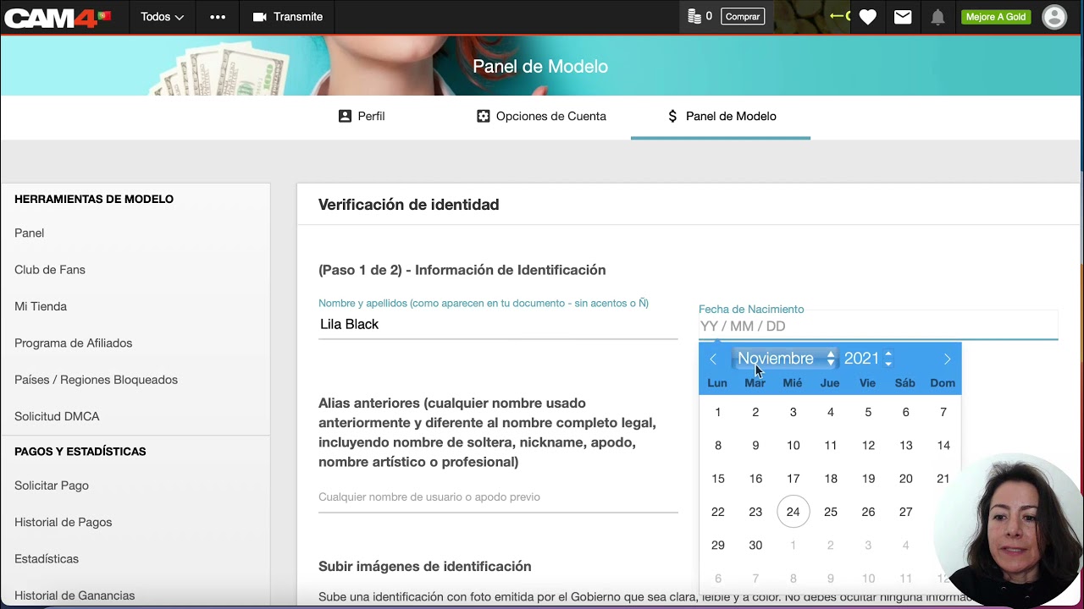
Task: Go to next month in calendar
Action: pyautogui.click(x=947, y=359)
